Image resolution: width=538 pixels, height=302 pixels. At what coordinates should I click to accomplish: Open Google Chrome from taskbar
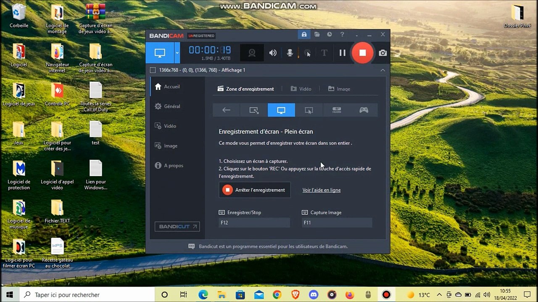click(277, 295)
